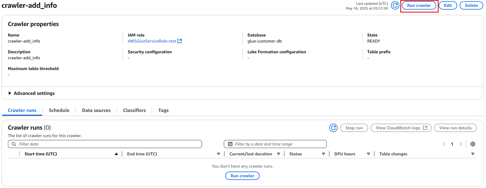Viewport: 486px width, 188px height.
Task: Sort by Status column arrow
Action: 323,154
